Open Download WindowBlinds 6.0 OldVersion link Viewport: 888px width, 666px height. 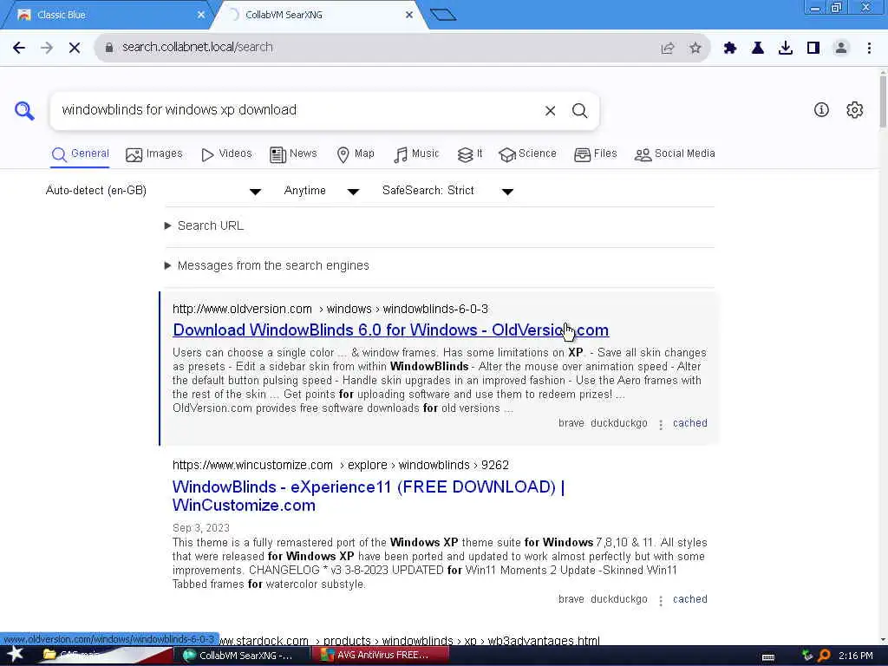point(391,330)
